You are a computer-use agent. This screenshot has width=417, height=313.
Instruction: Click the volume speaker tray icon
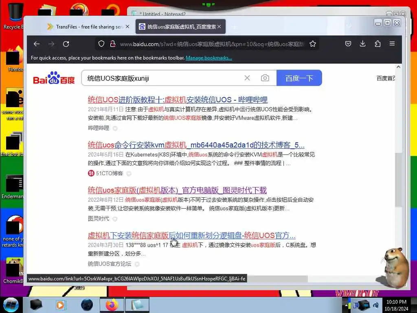376,305
